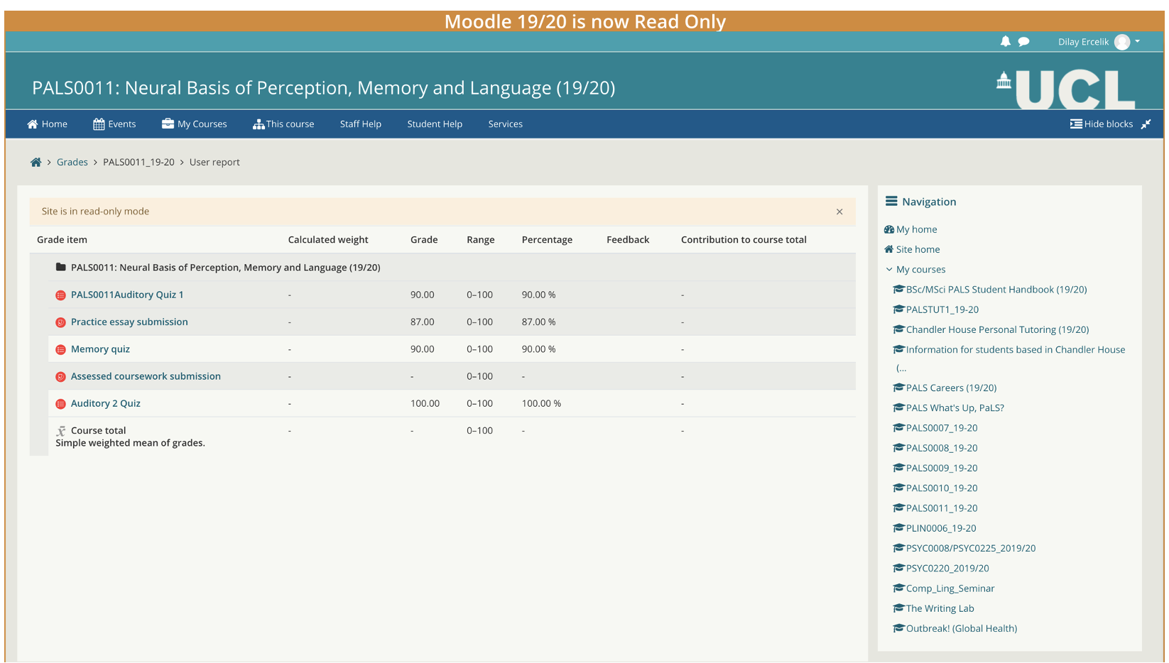
Task: Open PALS0011Auditory Quiz 1 link
Action: click(x=127, y=295)
